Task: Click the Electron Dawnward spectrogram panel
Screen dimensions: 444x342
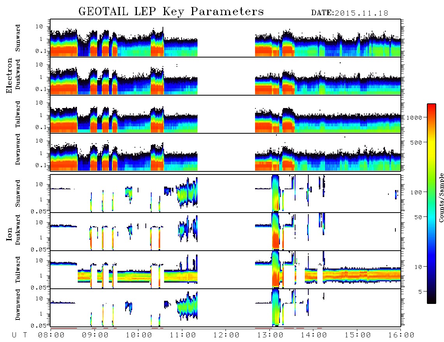Action: (x=225, y=152)
